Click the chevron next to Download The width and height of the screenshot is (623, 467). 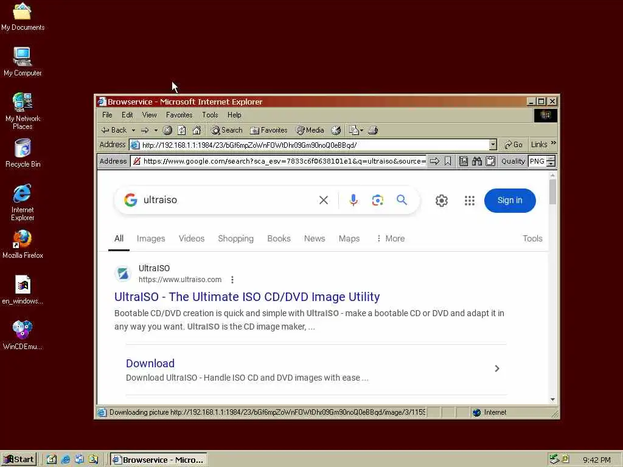(496, 368)
